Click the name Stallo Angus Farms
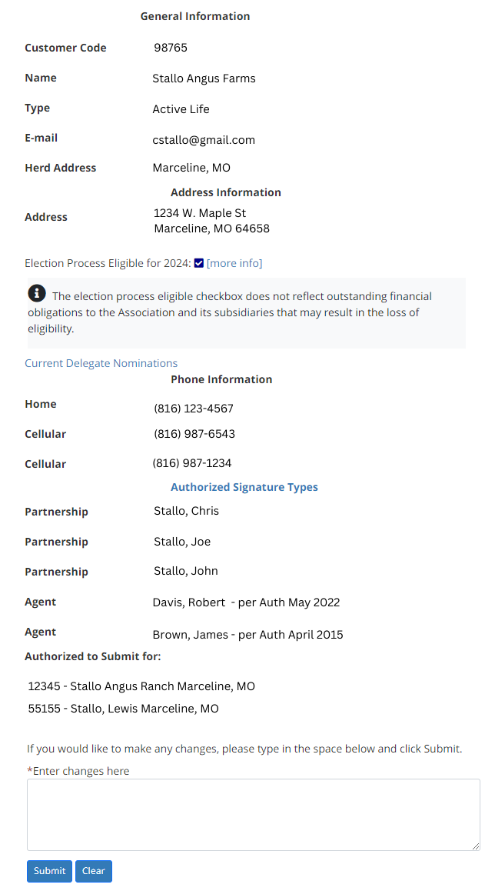Image resolution: width=495 pixels, height=891 pixels. click(204, 78)
